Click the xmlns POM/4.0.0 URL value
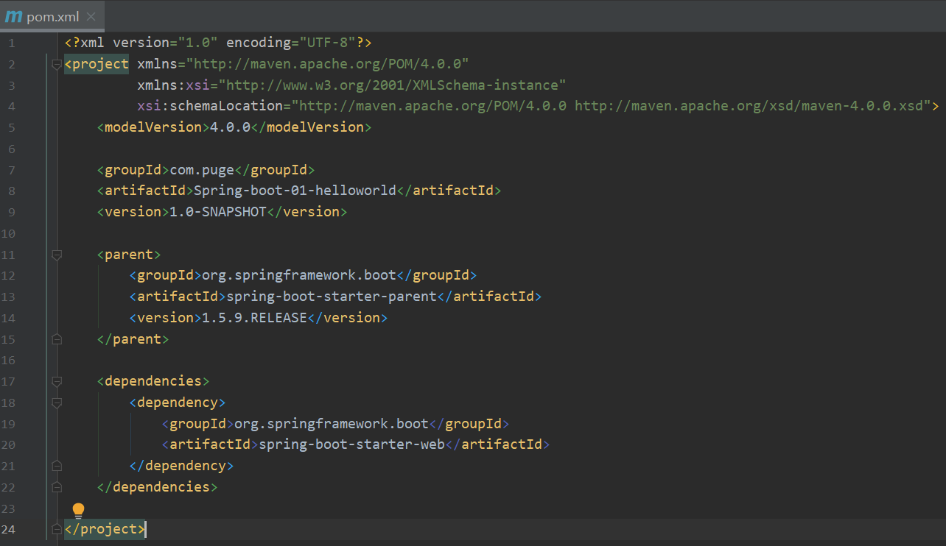This screenshot has height=546, width=946. [328, 64]
